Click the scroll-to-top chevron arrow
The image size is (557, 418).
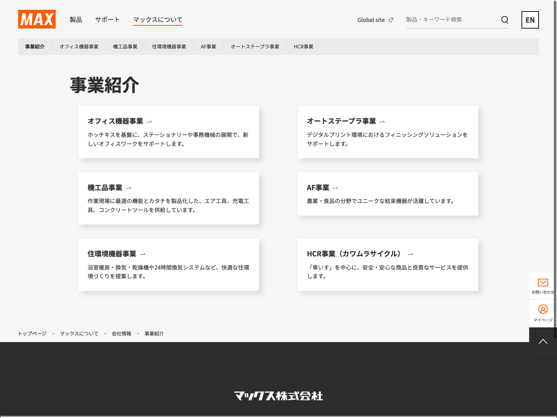[543, 341]
